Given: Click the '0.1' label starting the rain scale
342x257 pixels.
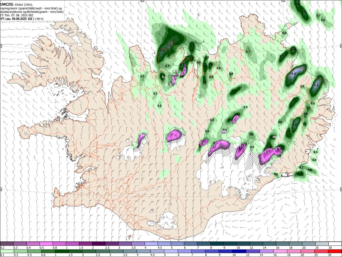Looking at the screenshot, I should (2, 255).
